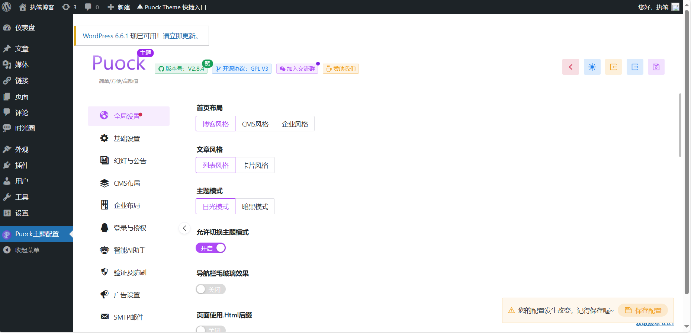Select the 全局设置 settings tab
Image resolution: width=691 pixels, height=333 pixels.
click(x=129, y=116)
